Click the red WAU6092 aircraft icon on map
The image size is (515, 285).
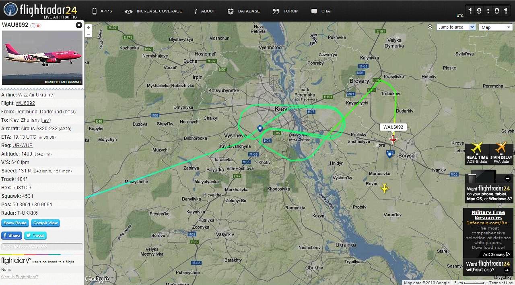[x=393, y=139]
